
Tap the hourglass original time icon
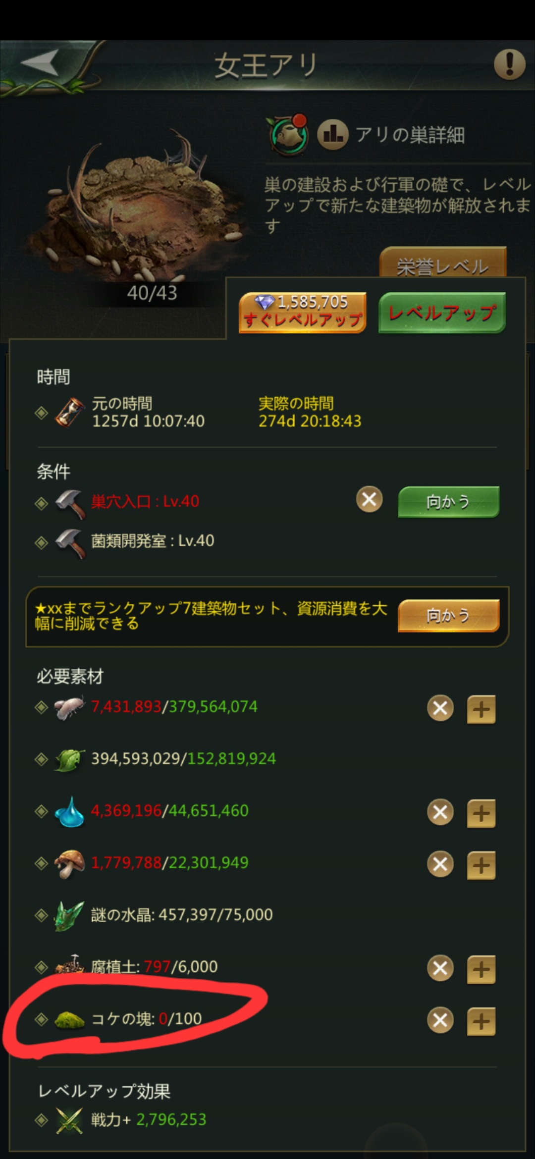(x=69, y=412)
